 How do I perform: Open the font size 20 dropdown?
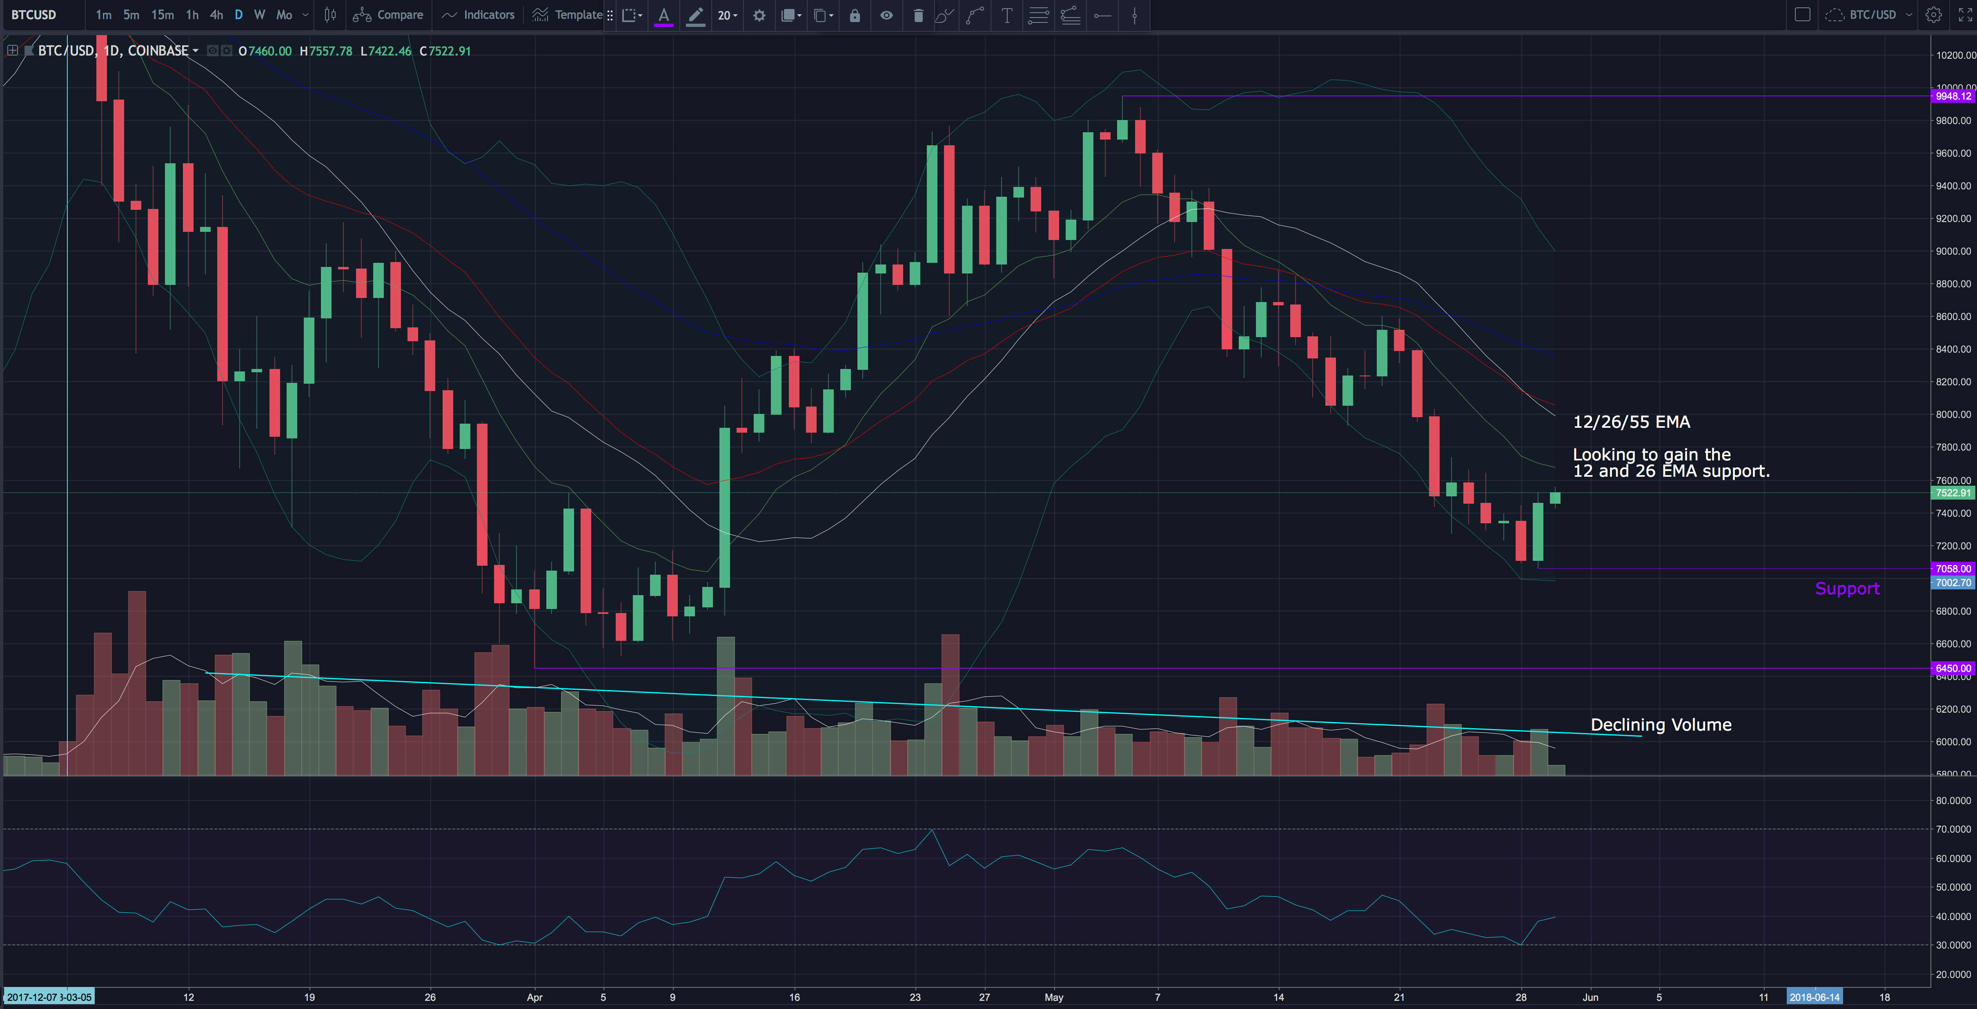[x=728, y=15]
